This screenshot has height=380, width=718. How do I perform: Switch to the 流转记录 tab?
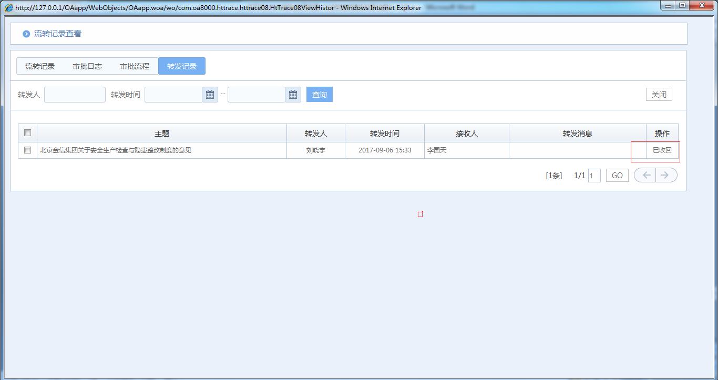pos(40,66)
